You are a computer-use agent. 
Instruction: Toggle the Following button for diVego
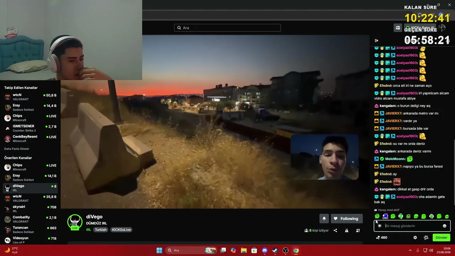click(x=347, y=219)
